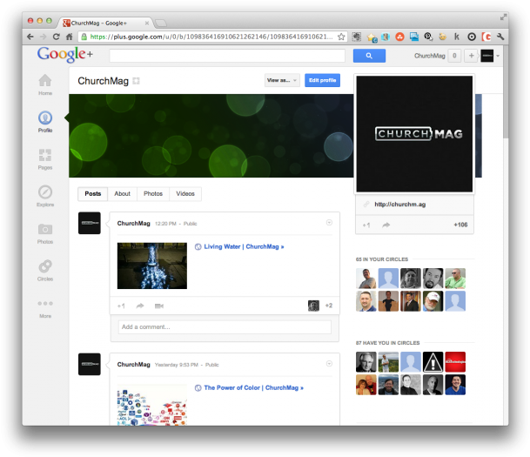Viewport: 530px width, 457px height.
Task: Toggle +1 on the churchm.ag profile card
Action: pos(366,225)
